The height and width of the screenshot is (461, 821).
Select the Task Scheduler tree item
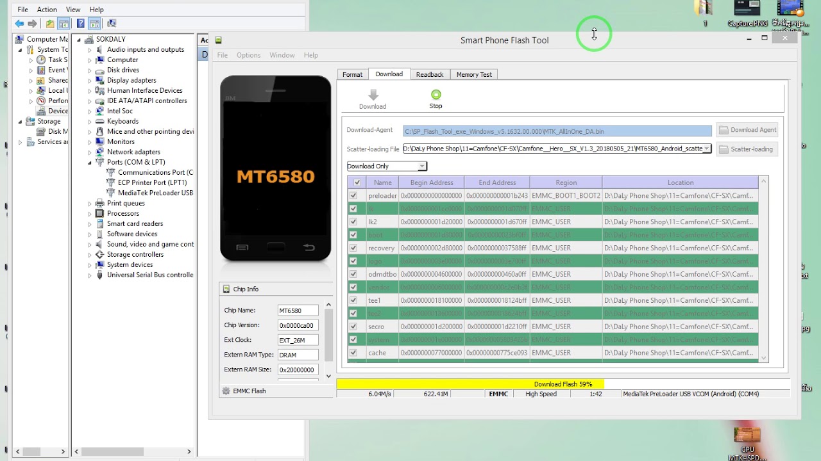[57, 60]
